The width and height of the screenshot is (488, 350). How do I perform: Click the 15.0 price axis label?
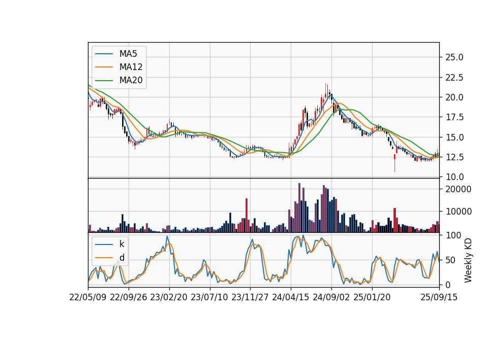coord(454,137)
